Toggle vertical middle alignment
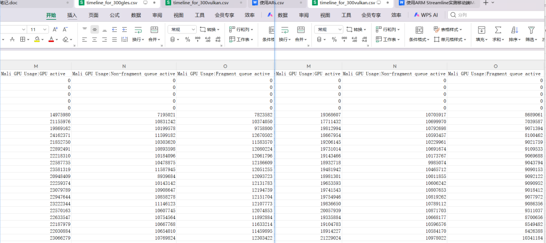The image size is (546, 243). [94, 30]
